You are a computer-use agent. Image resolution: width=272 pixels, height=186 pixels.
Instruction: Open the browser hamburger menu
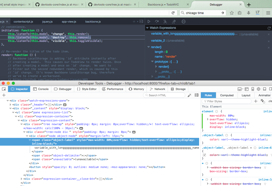point(268,13)
